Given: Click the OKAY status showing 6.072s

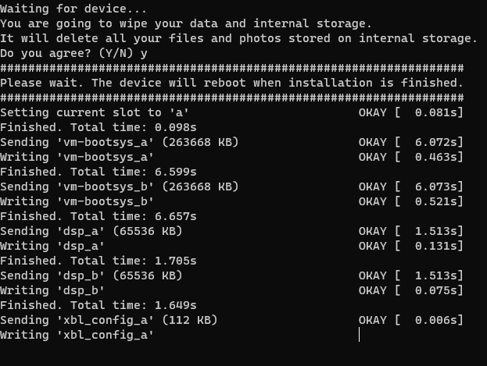Looking at the screenshot, I should [411, 142].
